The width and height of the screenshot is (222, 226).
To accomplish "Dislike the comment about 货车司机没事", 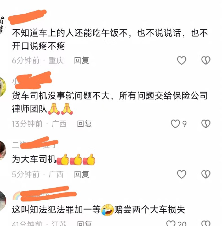I will (206, 124).
